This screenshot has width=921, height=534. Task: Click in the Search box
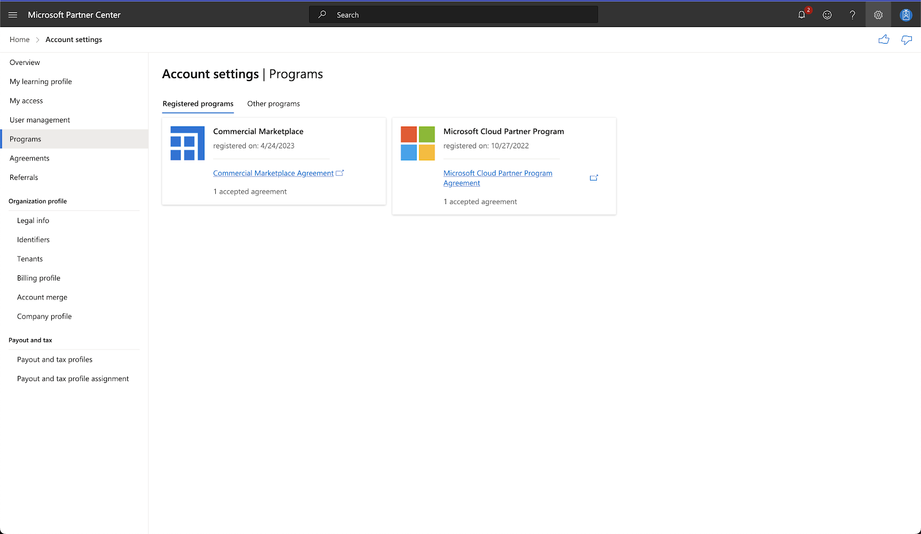tap(454, 15)
